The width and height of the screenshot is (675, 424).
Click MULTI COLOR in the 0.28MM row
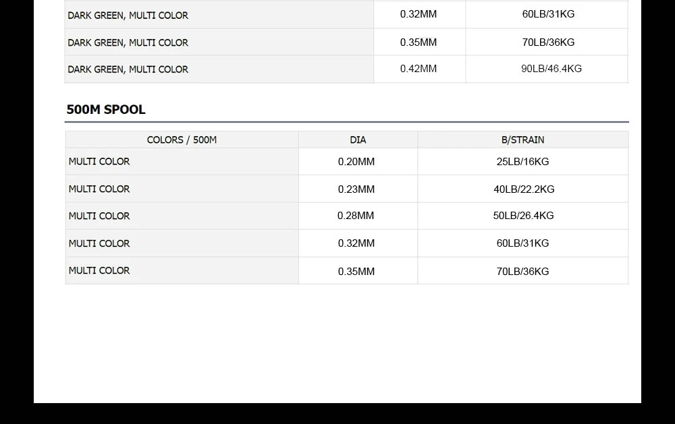(x=99, y=216)
